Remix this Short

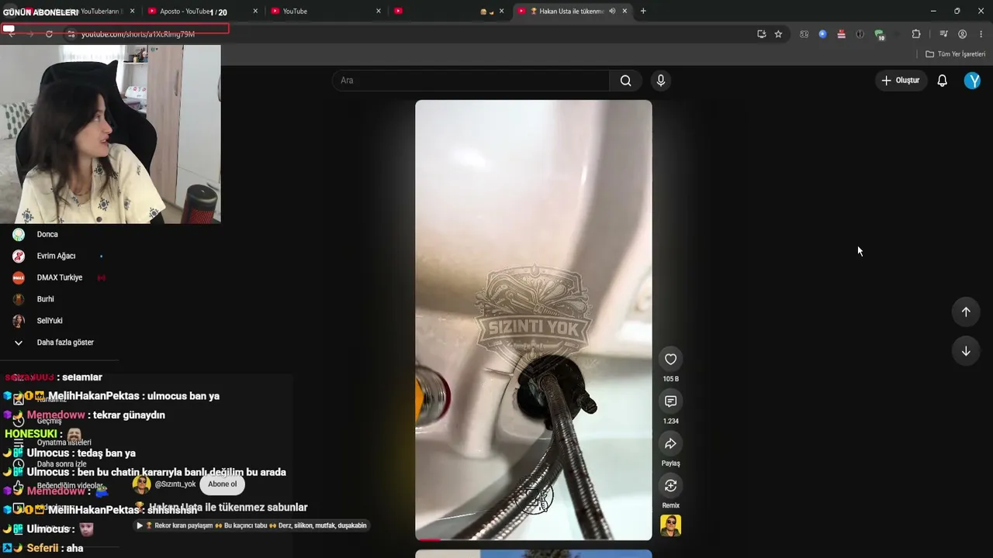tap(670, 486)
